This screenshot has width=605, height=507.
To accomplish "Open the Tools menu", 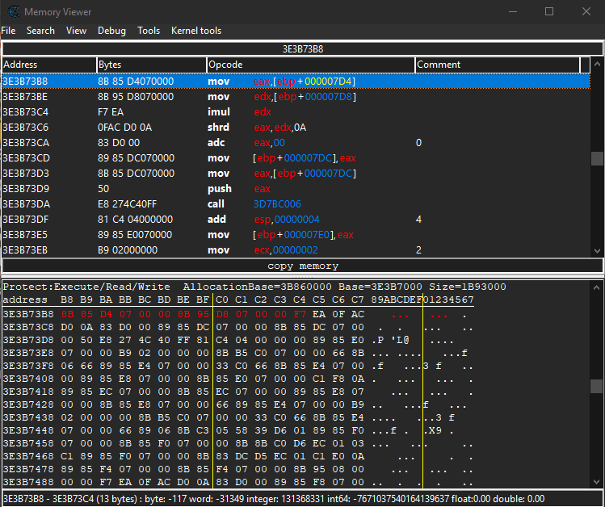I will (x=149, y=31).
